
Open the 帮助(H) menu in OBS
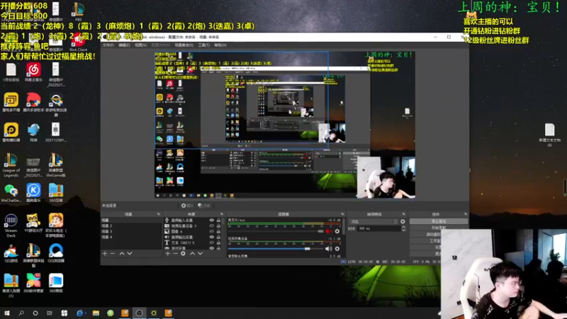pos(220,45)
